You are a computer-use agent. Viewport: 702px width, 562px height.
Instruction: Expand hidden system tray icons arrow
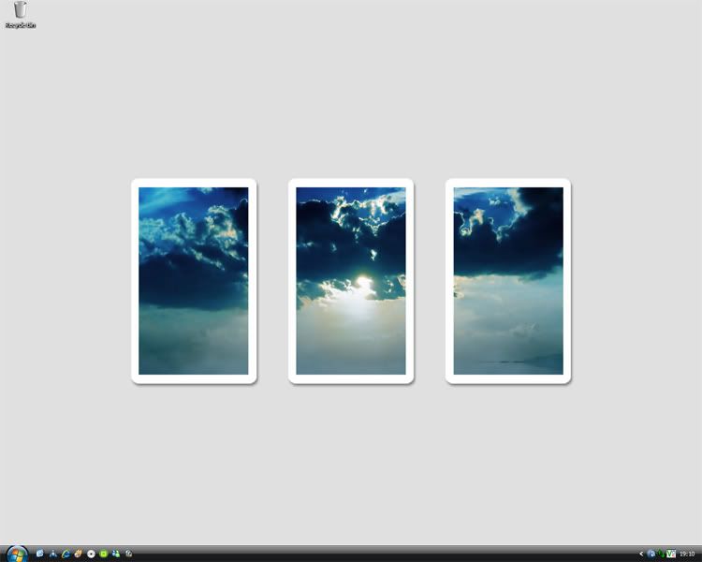[641, 554]
